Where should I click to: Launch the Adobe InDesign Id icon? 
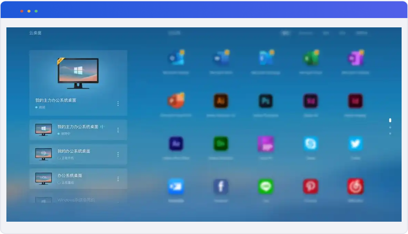pos(355,101)
